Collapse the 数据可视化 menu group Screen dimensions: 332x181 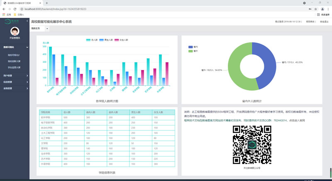pyautogui.click(x=15, y=47)
